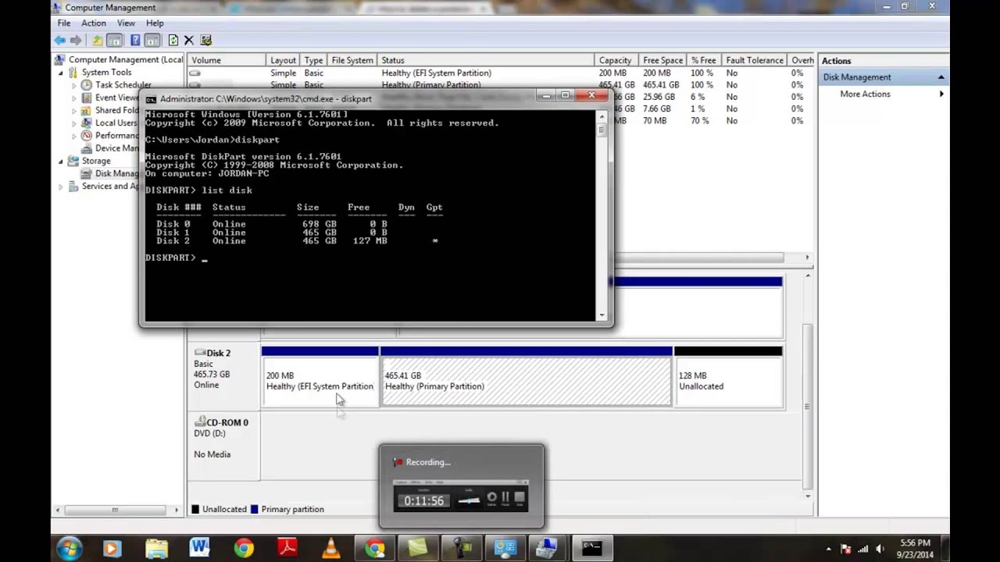Open Windows Media Player from taskbar

coord(111,549)
